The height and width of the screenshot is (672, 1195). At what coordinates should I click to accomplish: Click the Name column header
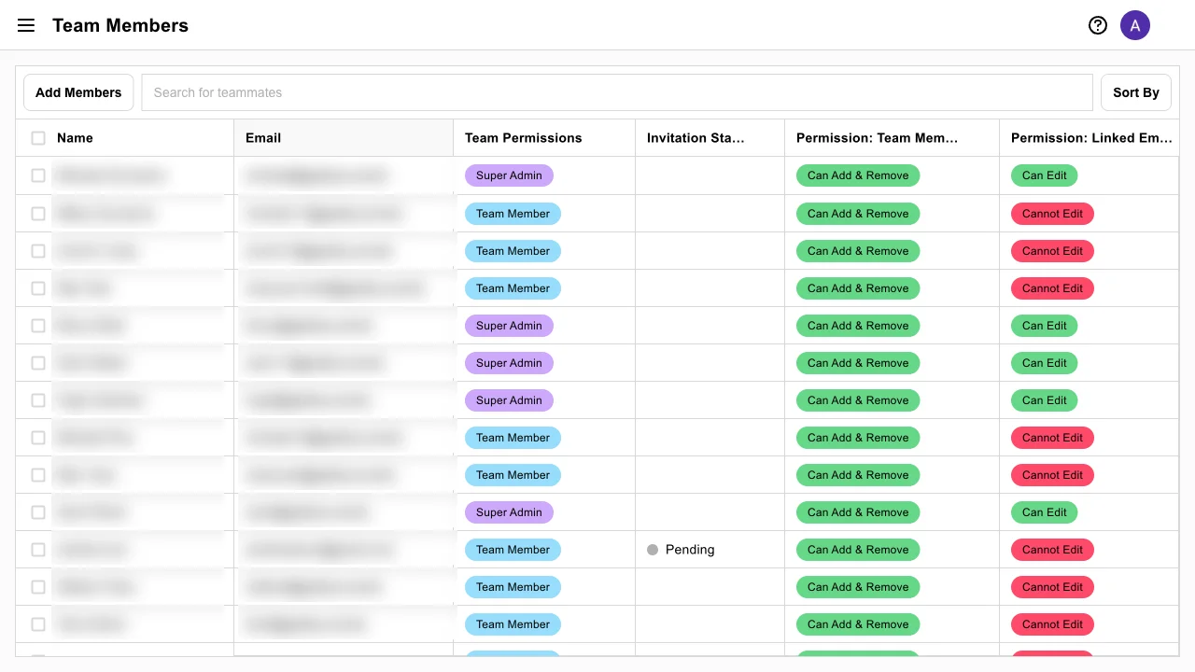coord(75,137)
